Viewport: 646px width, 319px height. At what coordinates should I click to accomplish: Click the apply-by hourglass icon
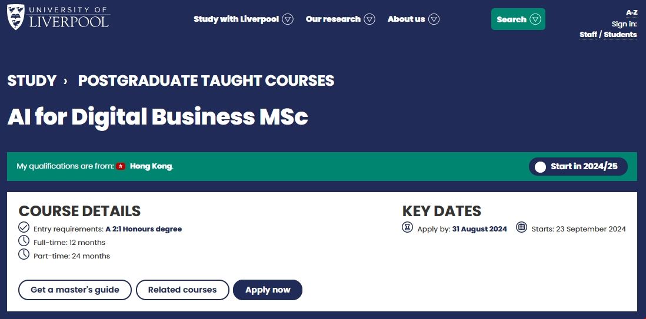(408, 227)
